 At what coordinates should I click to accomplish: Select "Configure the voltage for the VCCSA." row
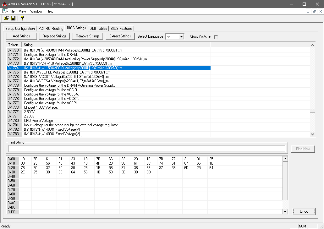pos(108,94)
